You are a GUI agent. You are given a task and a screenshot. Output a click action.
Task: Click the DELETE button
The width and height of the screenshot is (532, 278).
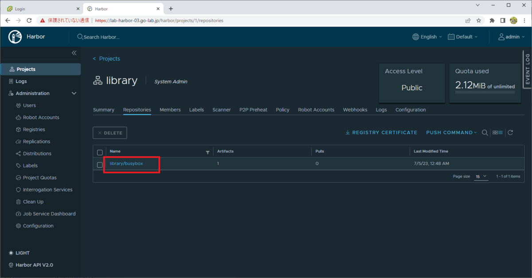[x=110, y=133]
